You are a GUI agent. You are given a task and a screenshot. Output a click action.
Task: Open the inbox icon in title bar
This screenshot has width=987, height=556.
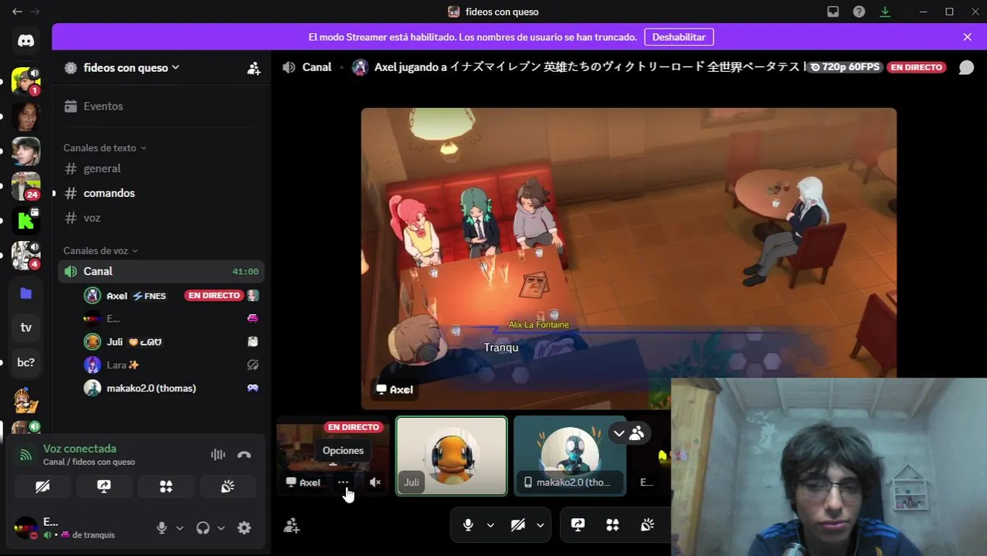click(833, 12)
